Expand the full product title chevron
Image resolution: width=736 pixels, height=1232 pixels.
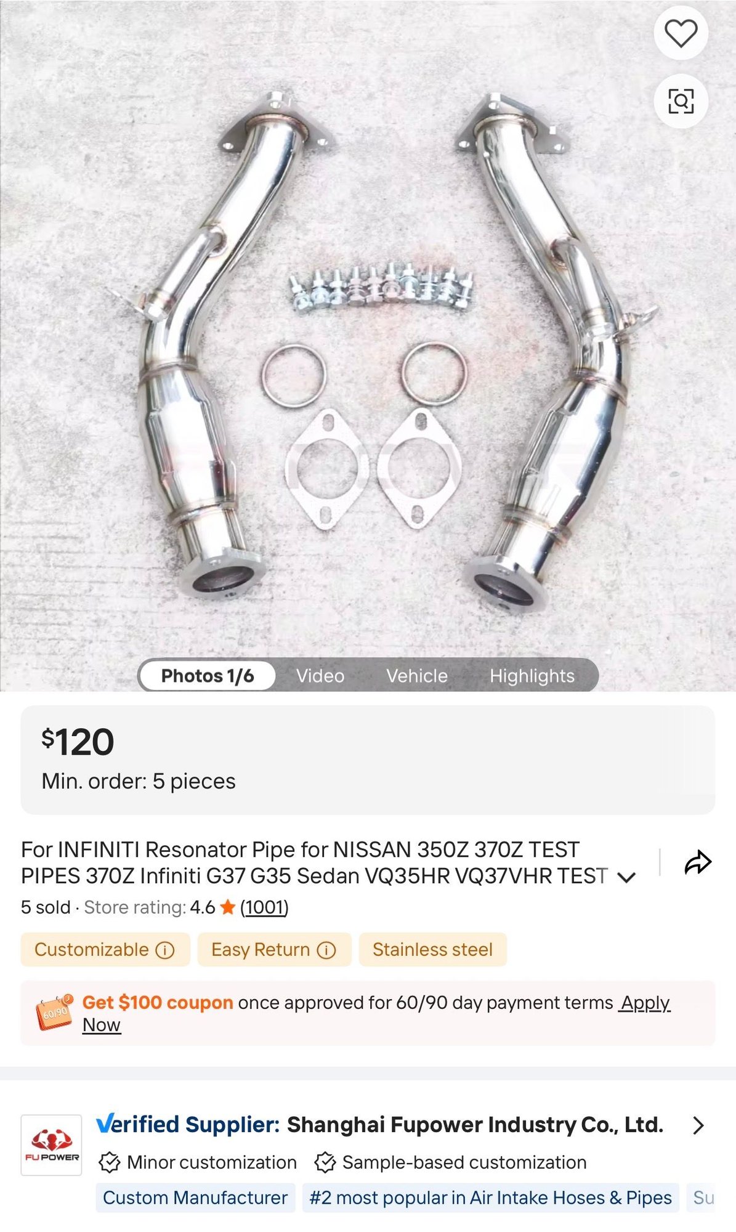(x=626, y=877)
